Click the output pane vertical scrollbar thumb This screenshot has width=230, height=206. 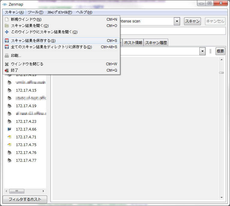[222, 73]
